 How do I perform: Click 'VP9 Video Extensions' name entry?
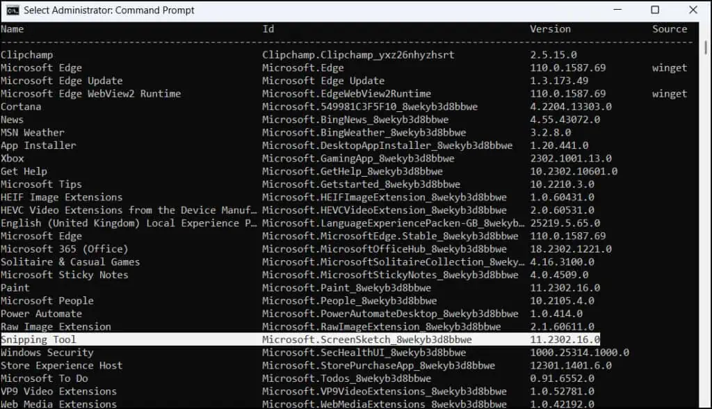tap(58, 392)
